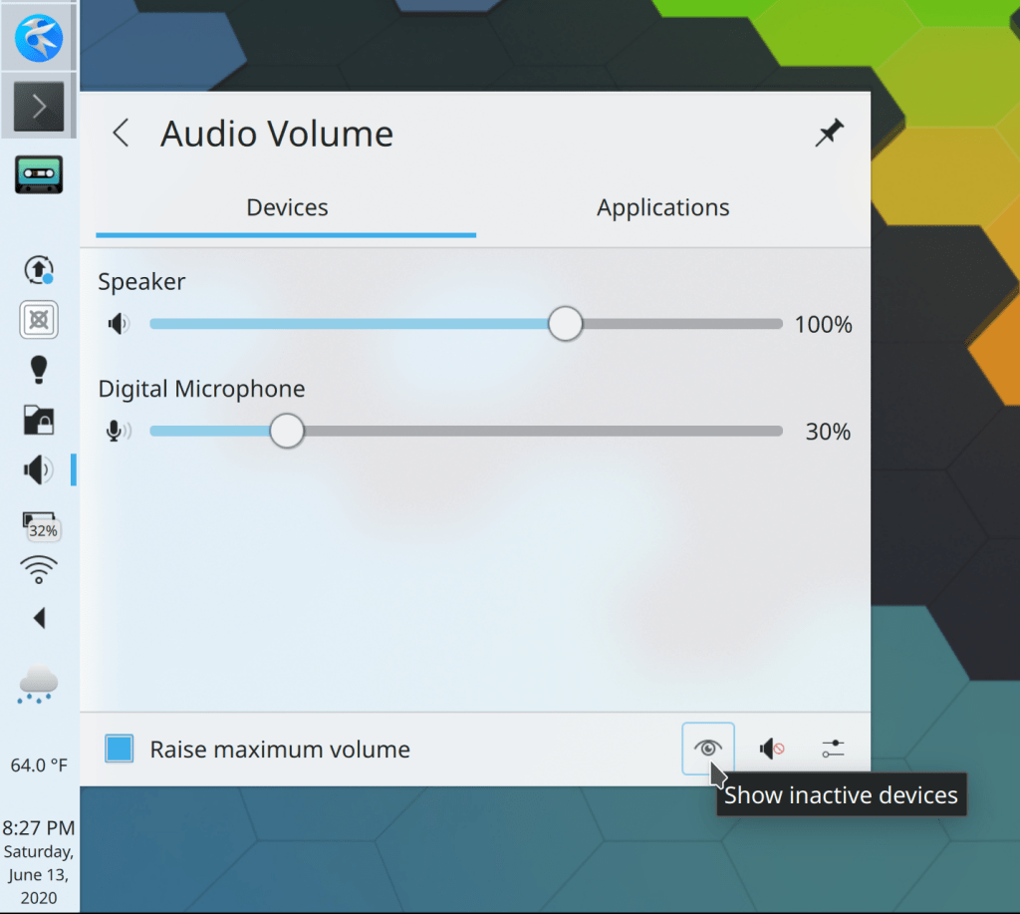Mute the Speaker via its icon

(x=119, y=324)
